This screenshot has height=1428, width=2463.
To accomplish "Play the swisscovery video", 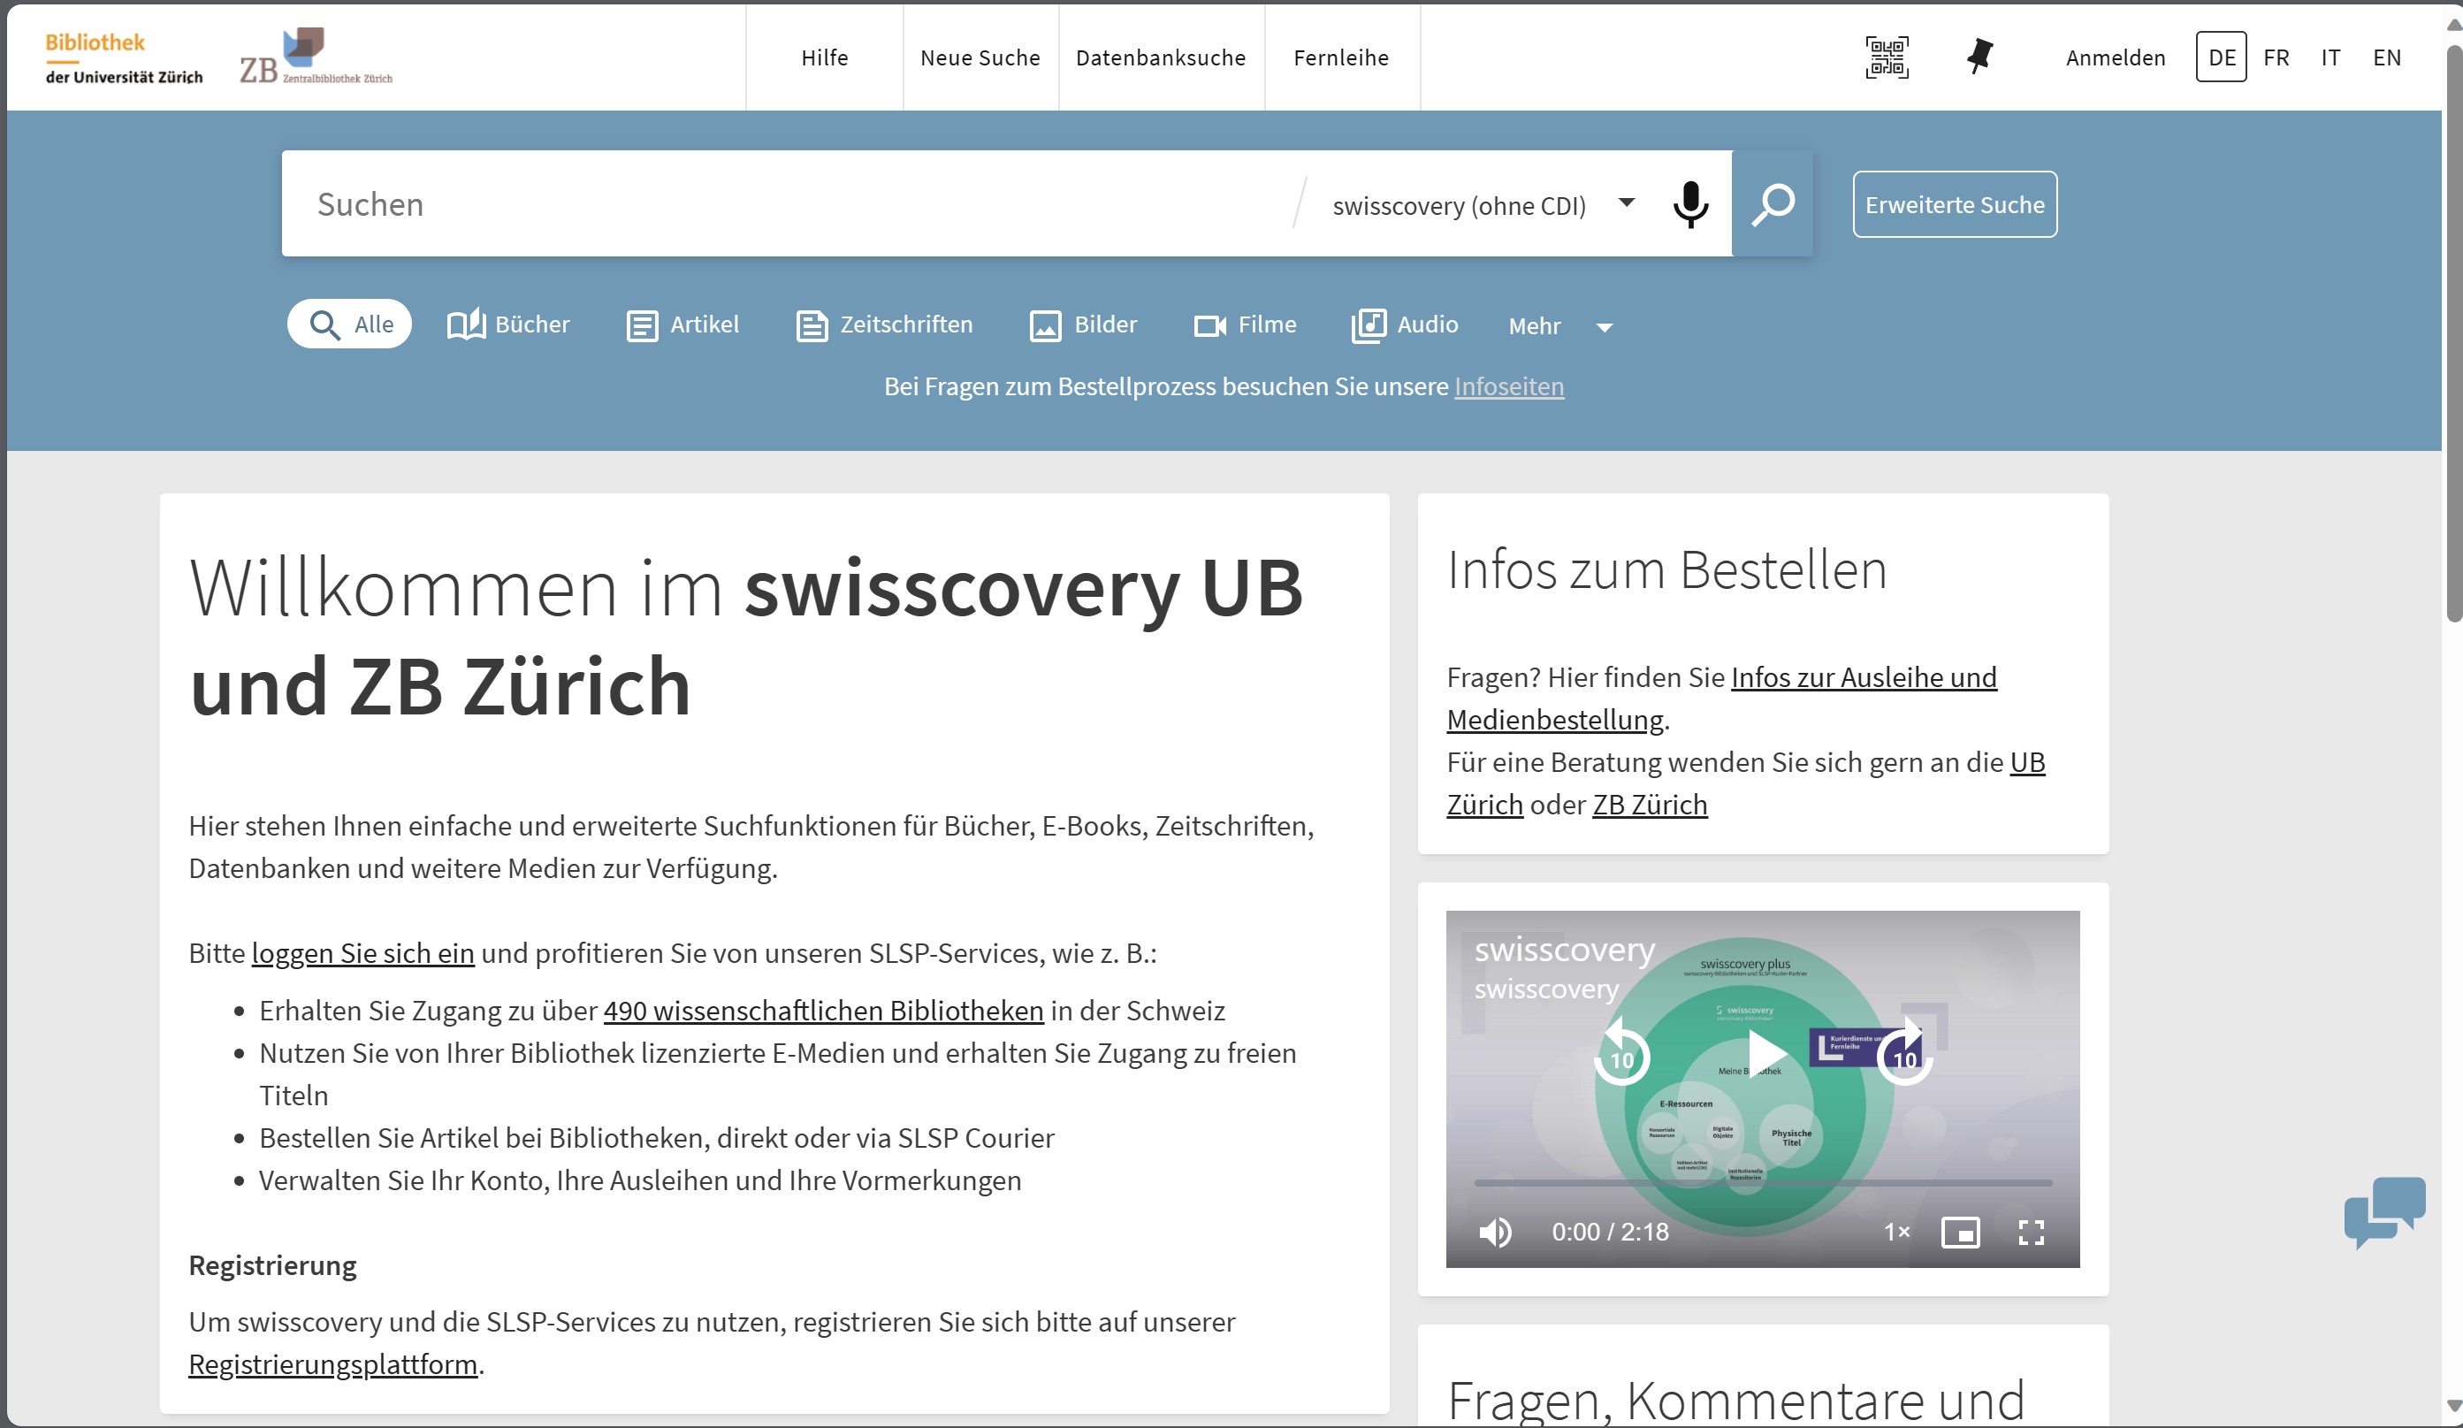I will click(x=1765, y=1053).
